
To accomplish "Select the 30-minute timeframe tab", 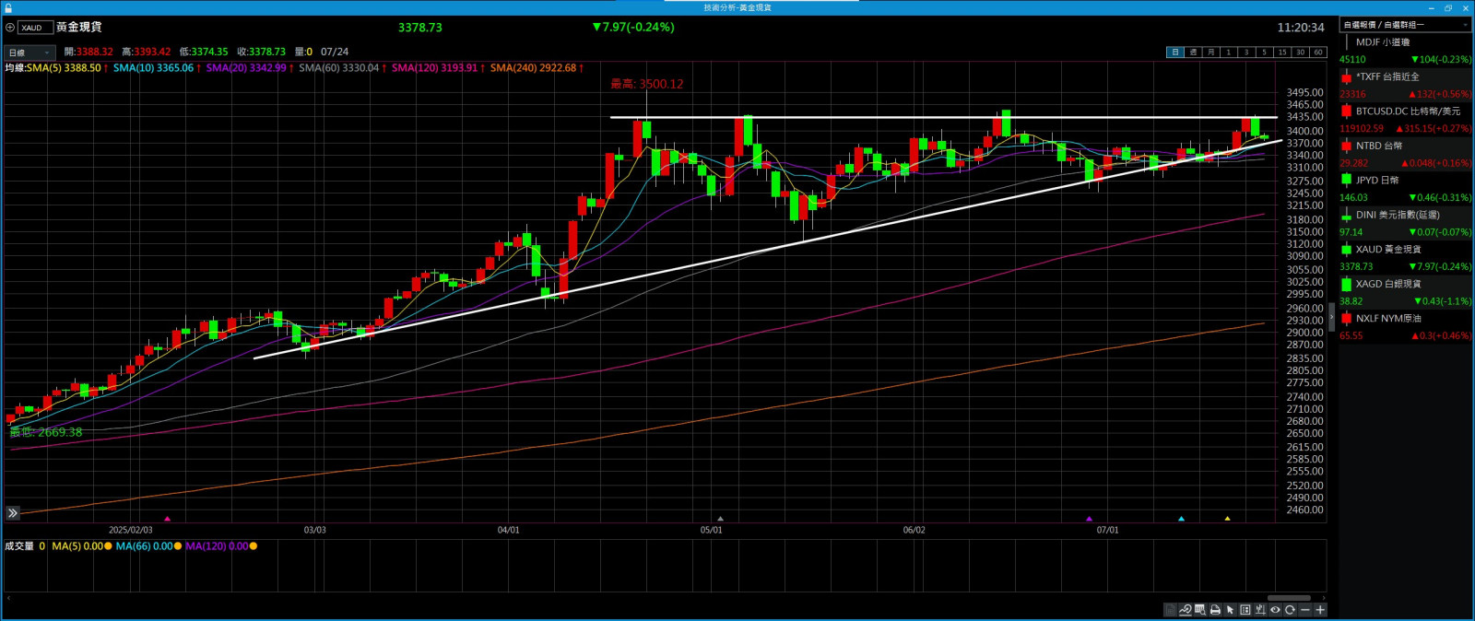I will 1300,53.
